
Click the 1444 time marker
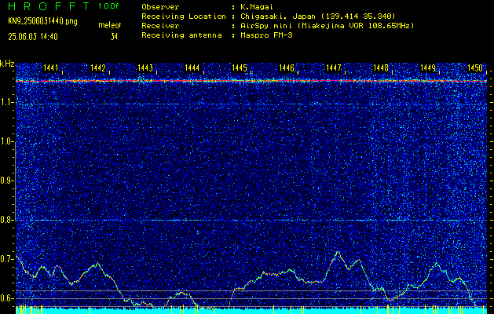tap(192, 68)
